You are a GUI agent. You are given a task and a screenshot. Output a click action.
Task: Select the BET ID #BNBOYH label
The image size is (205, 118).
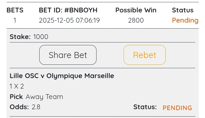pos(68,10)
